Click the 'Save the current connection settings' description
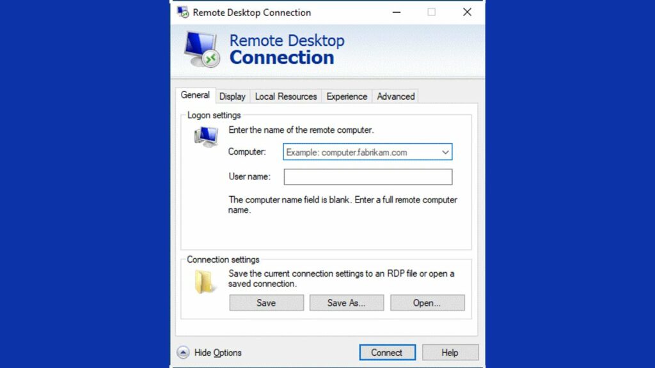Image resolution: width=655 pixels, height=368 pixels. pos(342,279)
